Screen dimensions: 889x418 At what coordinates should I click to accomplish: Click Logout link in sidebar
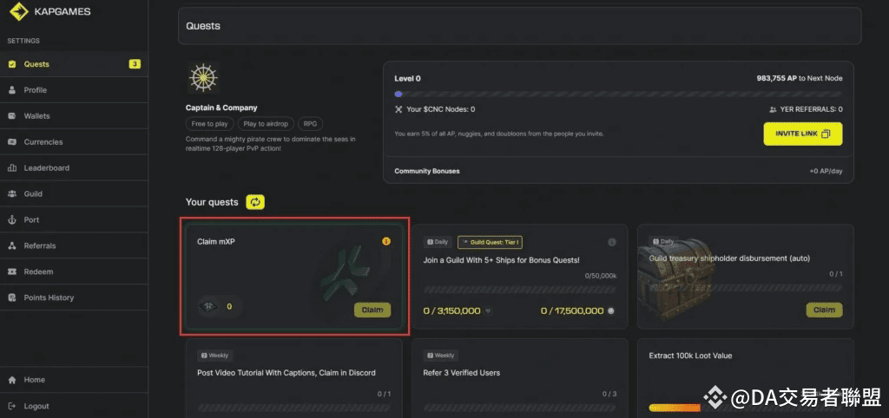[x=74, y=406]
